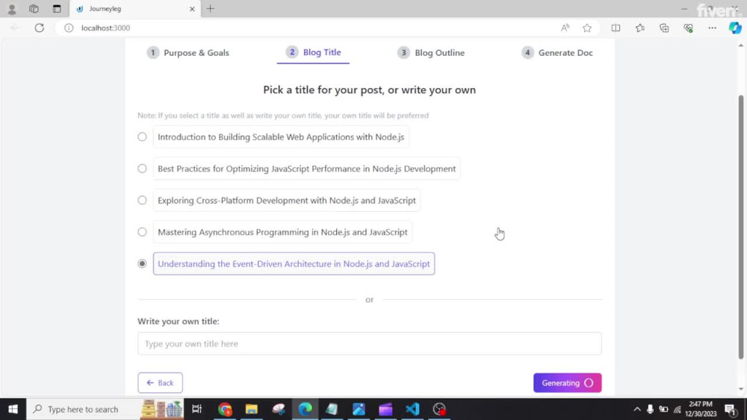Open purple clapperboard app on taskbar
747x420 pixels.
pyautogui.click(x=385, y=409)
